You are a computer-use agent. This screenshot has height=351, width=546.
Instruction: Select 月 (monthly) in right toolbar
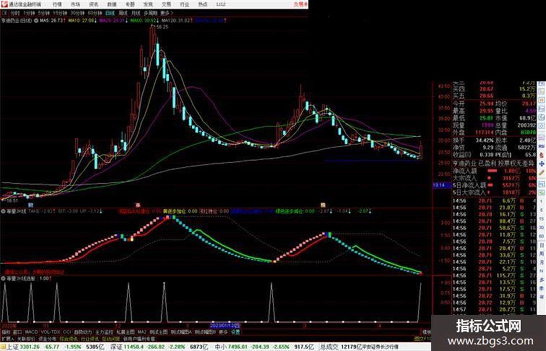541,262
